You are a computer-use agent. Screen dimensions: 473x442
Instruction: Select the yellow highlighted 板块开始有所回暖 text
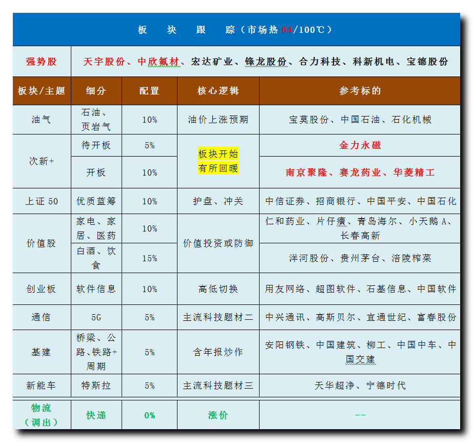218,161
